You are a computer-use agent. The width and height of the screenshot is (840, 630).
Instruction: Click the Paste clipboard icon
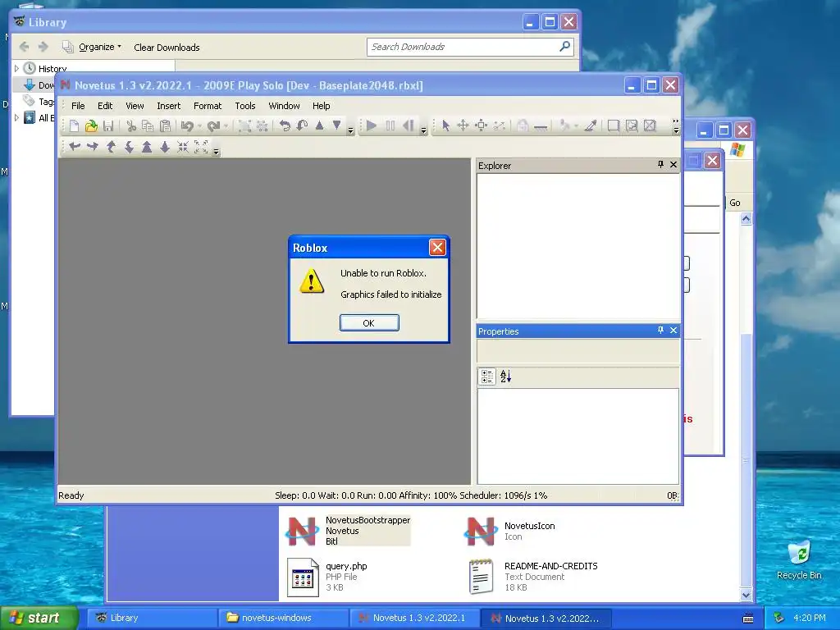click(166, 126)
